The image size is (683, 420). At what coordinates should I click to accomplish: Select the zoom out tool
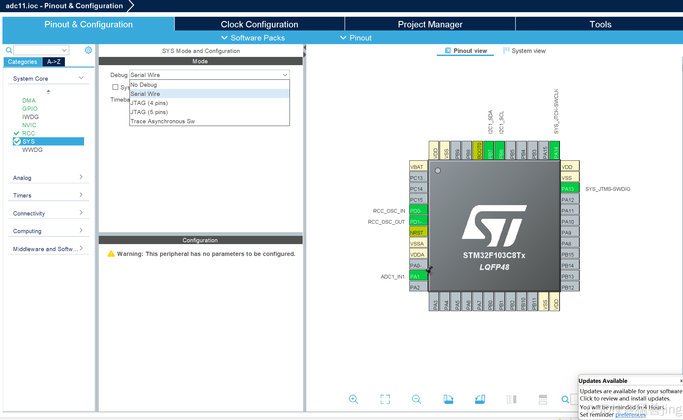tap(417, 399)
